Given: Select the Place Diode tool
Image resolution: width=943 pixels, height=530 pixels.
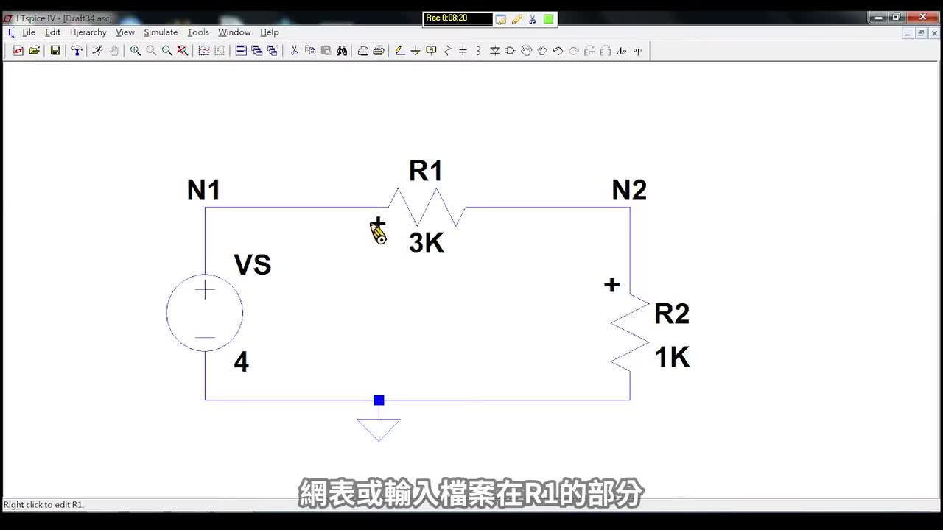Looking at the screenshot, I should 495,51.
